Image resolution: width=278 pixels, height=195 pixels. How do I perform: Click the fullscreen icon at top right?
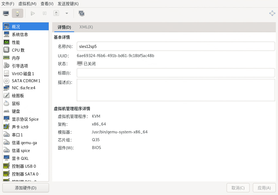point(272,13)
